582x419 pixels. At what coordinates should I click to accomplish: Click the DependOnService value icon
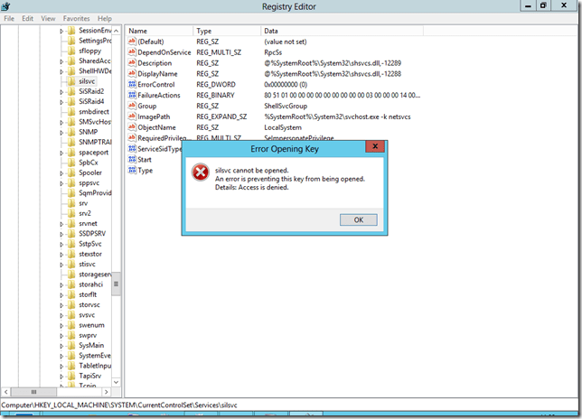tap(132, 51)
